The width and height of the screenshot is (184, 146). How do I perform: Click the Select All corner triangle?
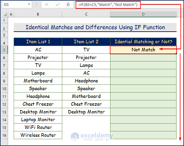(x=4, y=14)
